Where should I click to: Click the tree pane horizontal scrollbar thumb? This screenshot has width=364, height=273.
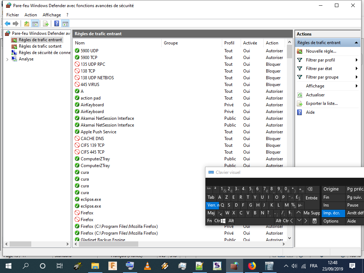pyautogui.click(x=20, y=244)
